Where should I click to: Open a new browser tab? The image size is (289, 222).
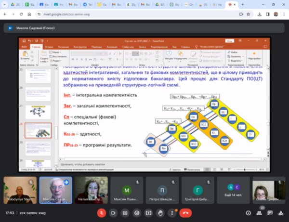pos(241,4)
